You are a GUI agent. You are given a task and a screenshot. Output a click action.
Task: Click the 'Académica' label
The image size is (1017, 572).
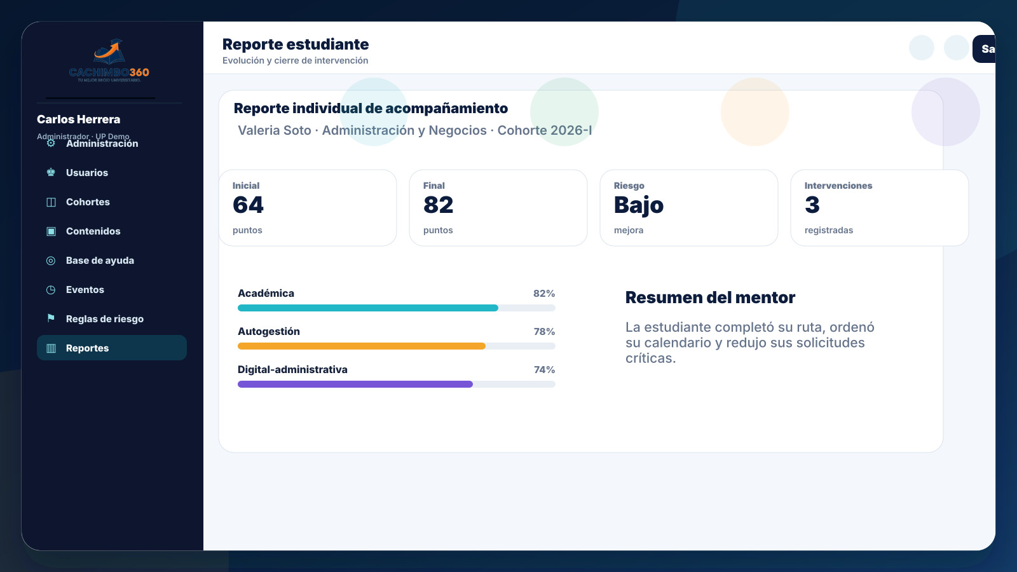click(266, 294)
